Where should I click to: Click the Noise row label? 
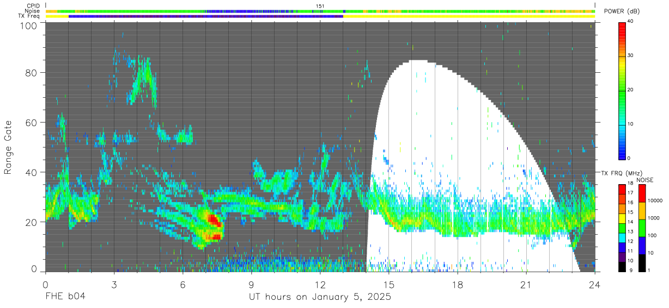coord(33,11)
